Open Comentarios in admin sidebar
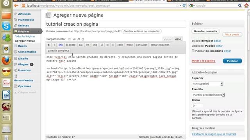Viewport: 250px width, 140px height. [27, 52]
